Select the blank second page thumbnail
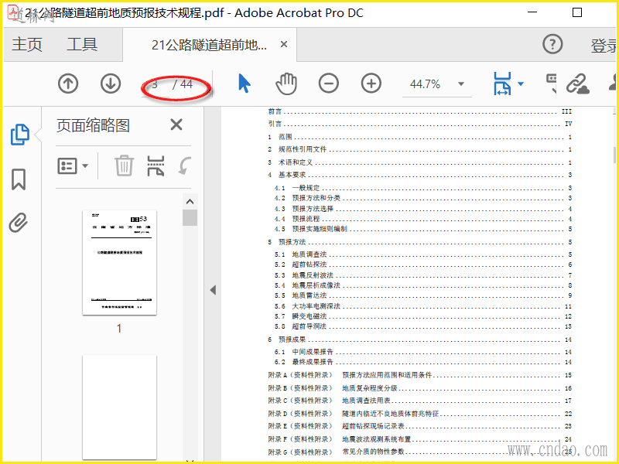The image size is (619, 464). (119, 408)
